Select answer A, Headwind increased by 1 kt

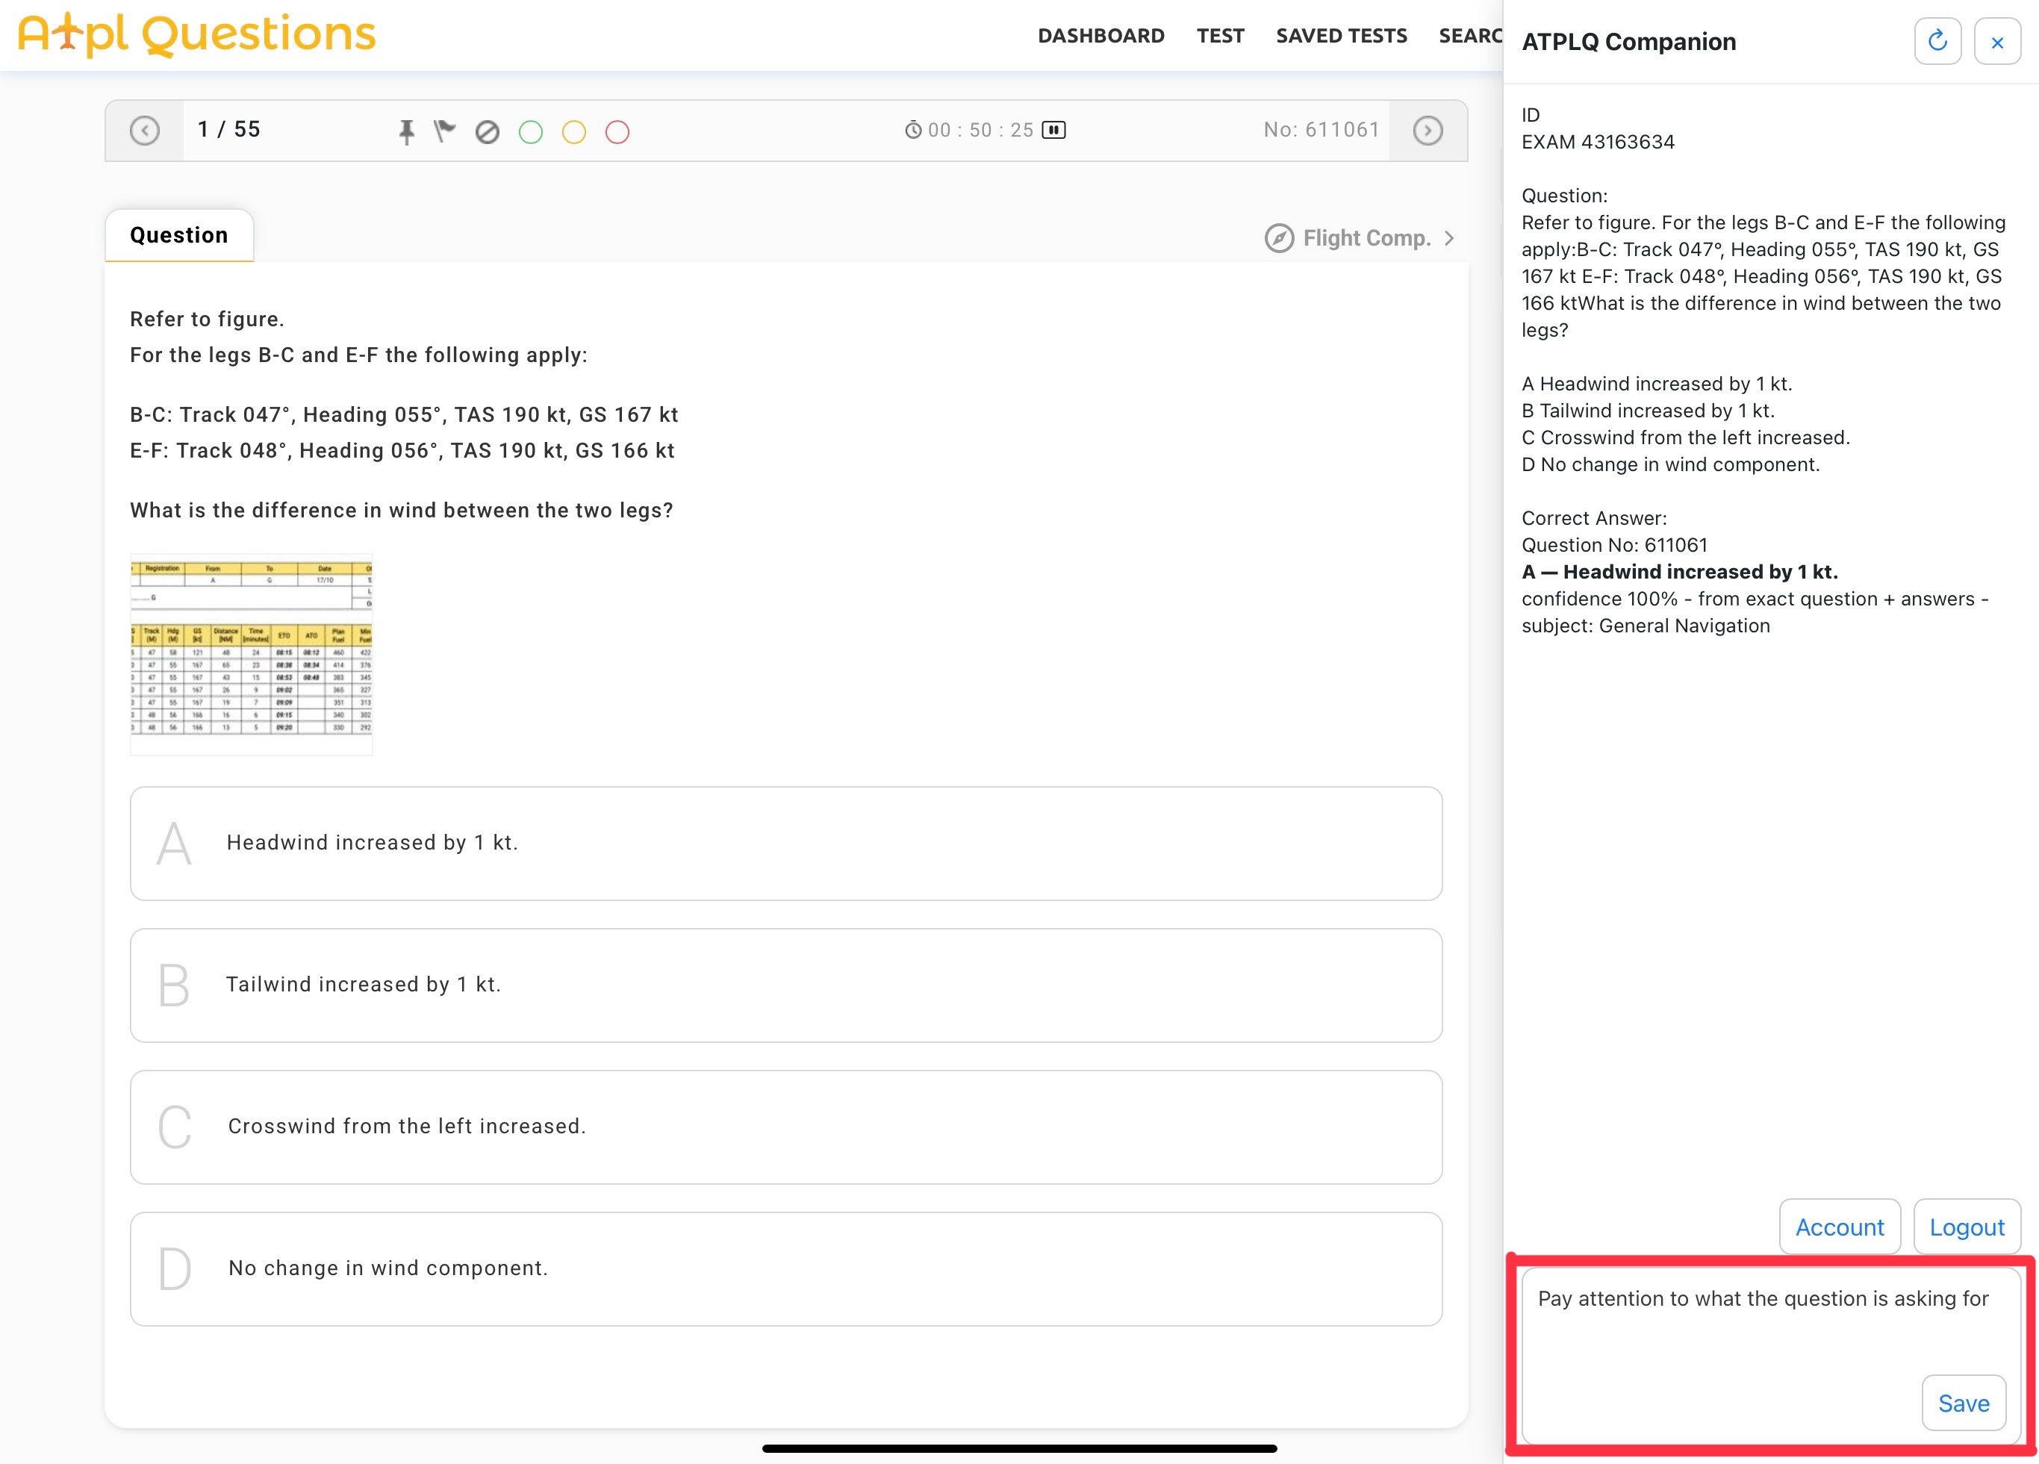click(785, 843)
